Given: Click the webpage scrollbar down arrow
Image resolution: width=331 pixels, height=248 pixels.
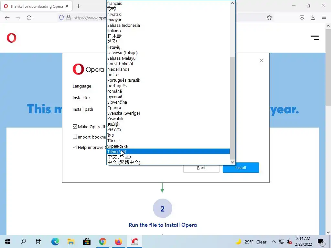Looking at the screenshot, I should click(x=328, y=232).
